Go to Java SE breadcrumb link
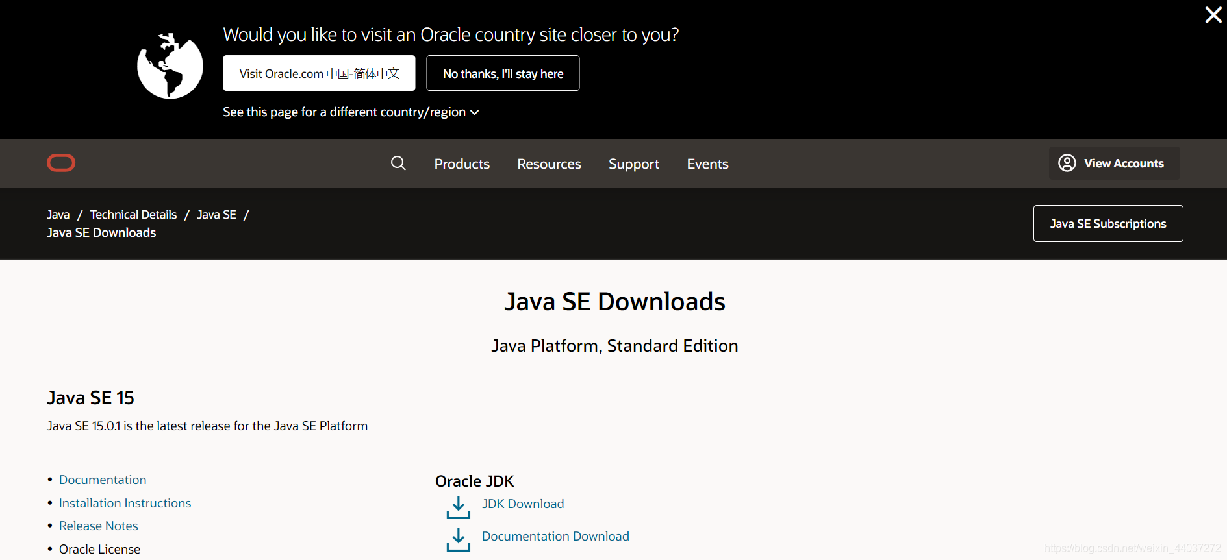Image resolution: width=1227 pixels, height=560 pixels. click(x=216, y=215)
